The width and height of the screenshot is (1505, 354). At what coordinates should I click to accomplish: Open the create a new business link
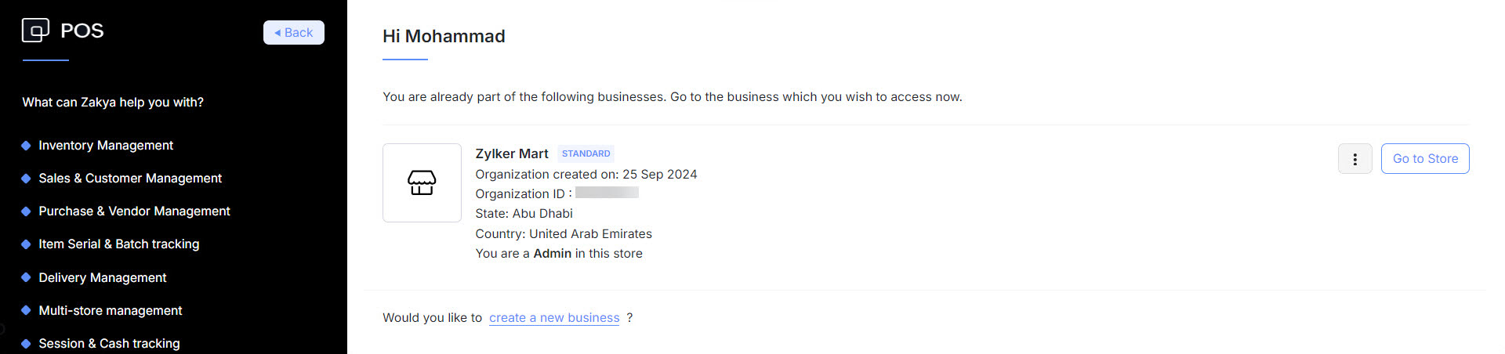click(554, 318)
